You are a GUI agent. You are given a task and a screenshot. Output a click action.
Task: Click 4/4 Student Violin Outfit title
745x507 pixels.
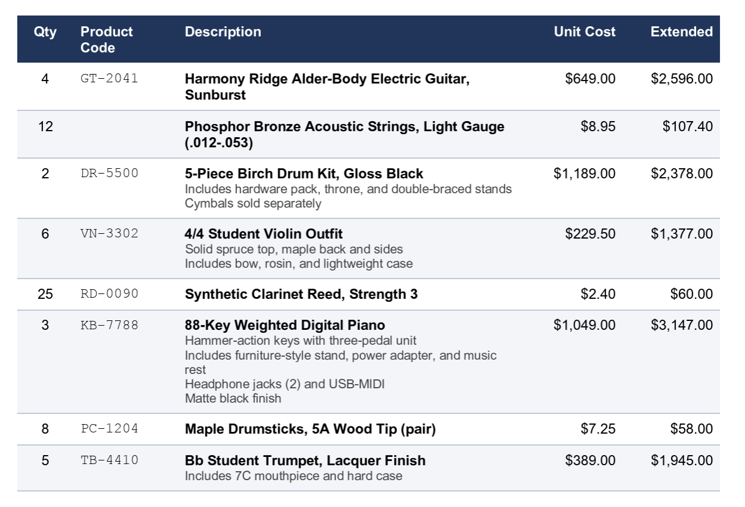pyautogui.click(x=264, y=234)
